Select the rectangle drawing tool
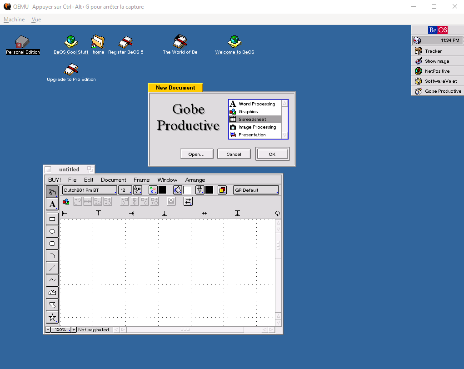The width and height of the screenshot is (464, 369). click(x=52, y=219)
